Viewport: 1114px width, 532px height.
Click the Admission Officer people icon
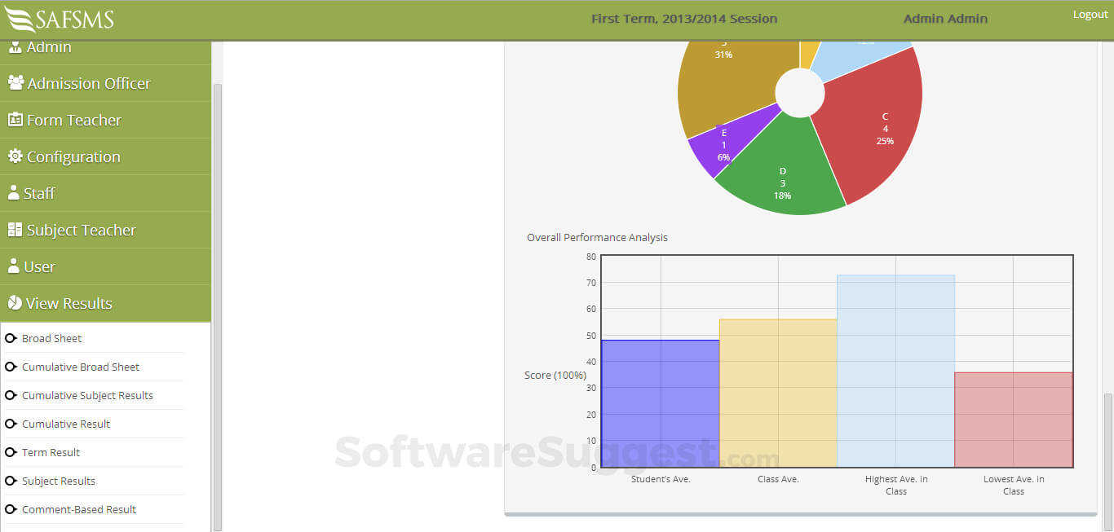pyautogui.click(x=15, y=82)
